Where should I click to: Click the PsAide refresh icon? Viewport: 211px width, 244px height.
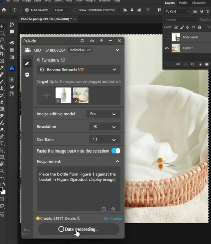pos(82,41)
